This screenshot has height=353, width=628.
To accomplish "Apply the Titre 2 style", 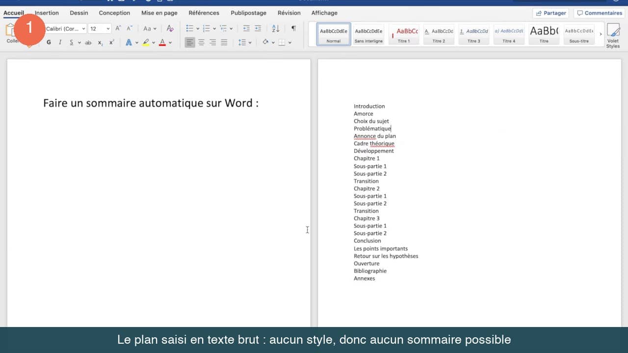I will (439, 34).
